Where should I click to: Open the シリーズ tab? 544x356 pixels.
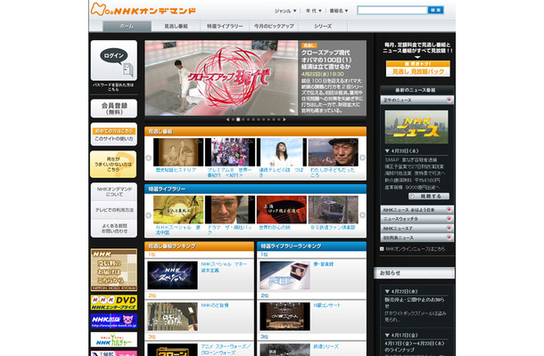323,27
